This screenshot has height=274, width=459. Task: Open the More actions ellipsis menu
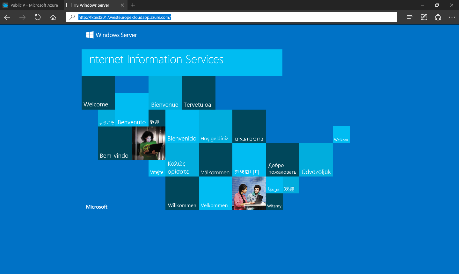(452, 17)
